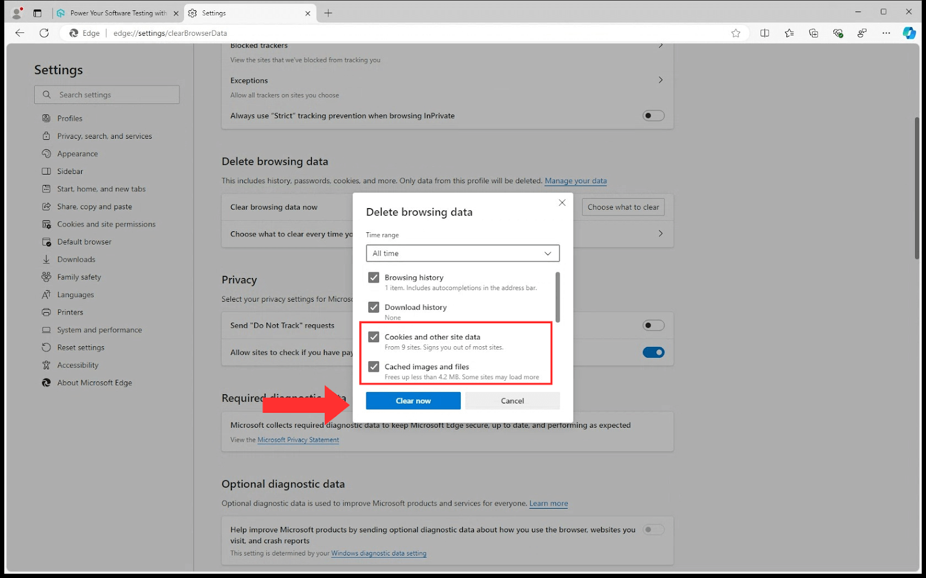Select Cookies and site permissions in sidebar
Screen dimensions: 926x578
click(x=106, y=224)
